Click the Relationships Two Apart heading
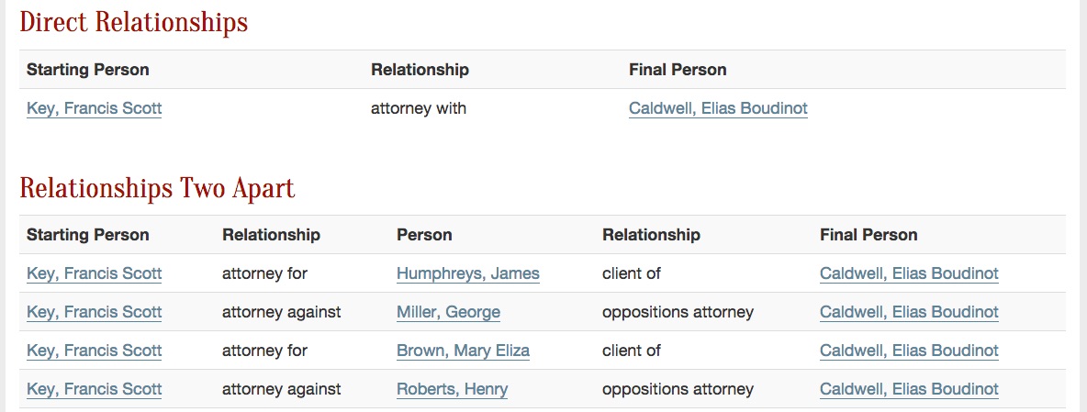 (157, 189)
